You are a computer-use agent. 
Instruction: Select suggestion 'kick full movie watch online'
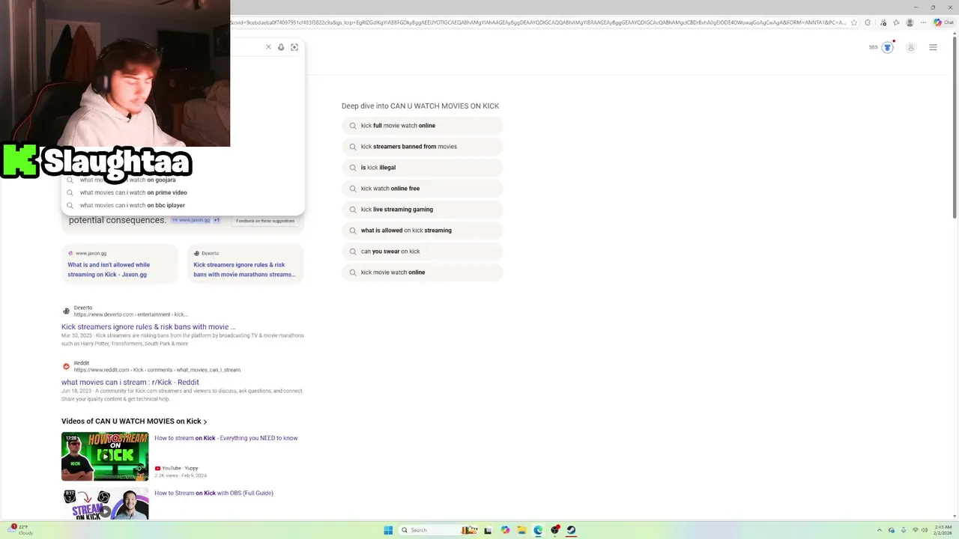click(x=423, y=126)
